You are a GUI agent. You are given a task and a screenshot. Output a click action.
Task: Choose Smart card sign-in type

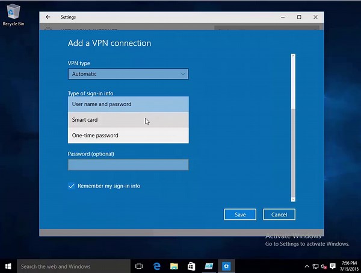[x=128, y=120]
